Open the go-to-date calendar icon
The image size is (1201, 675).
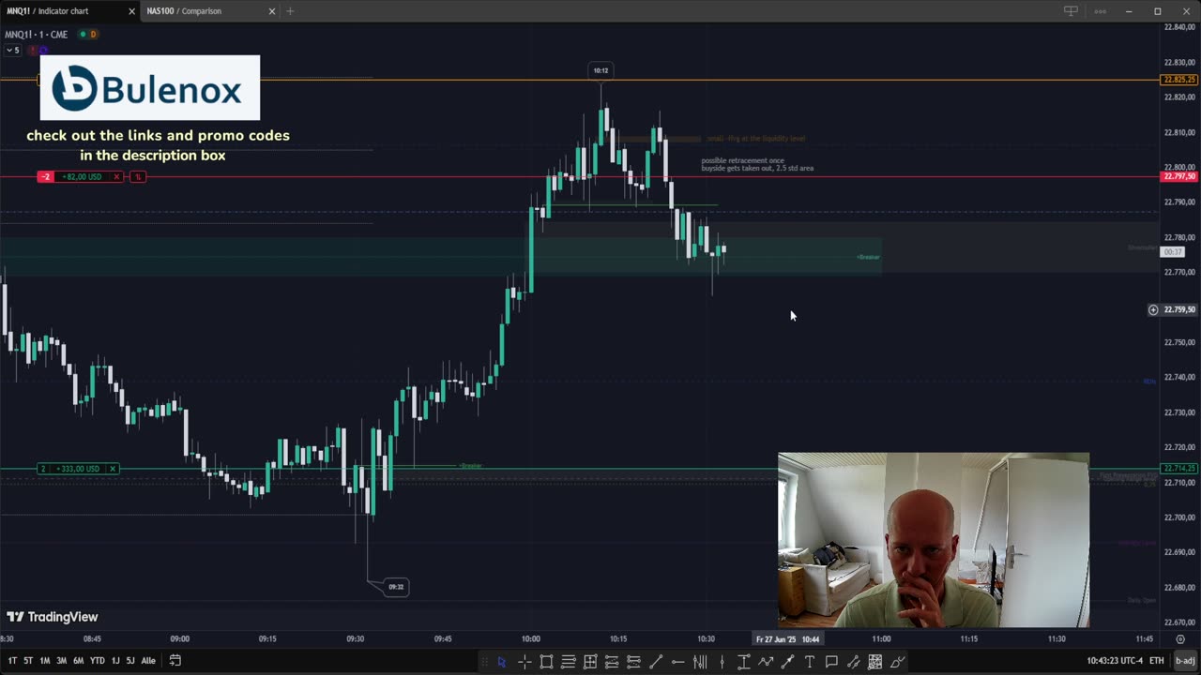click(175, 660)
